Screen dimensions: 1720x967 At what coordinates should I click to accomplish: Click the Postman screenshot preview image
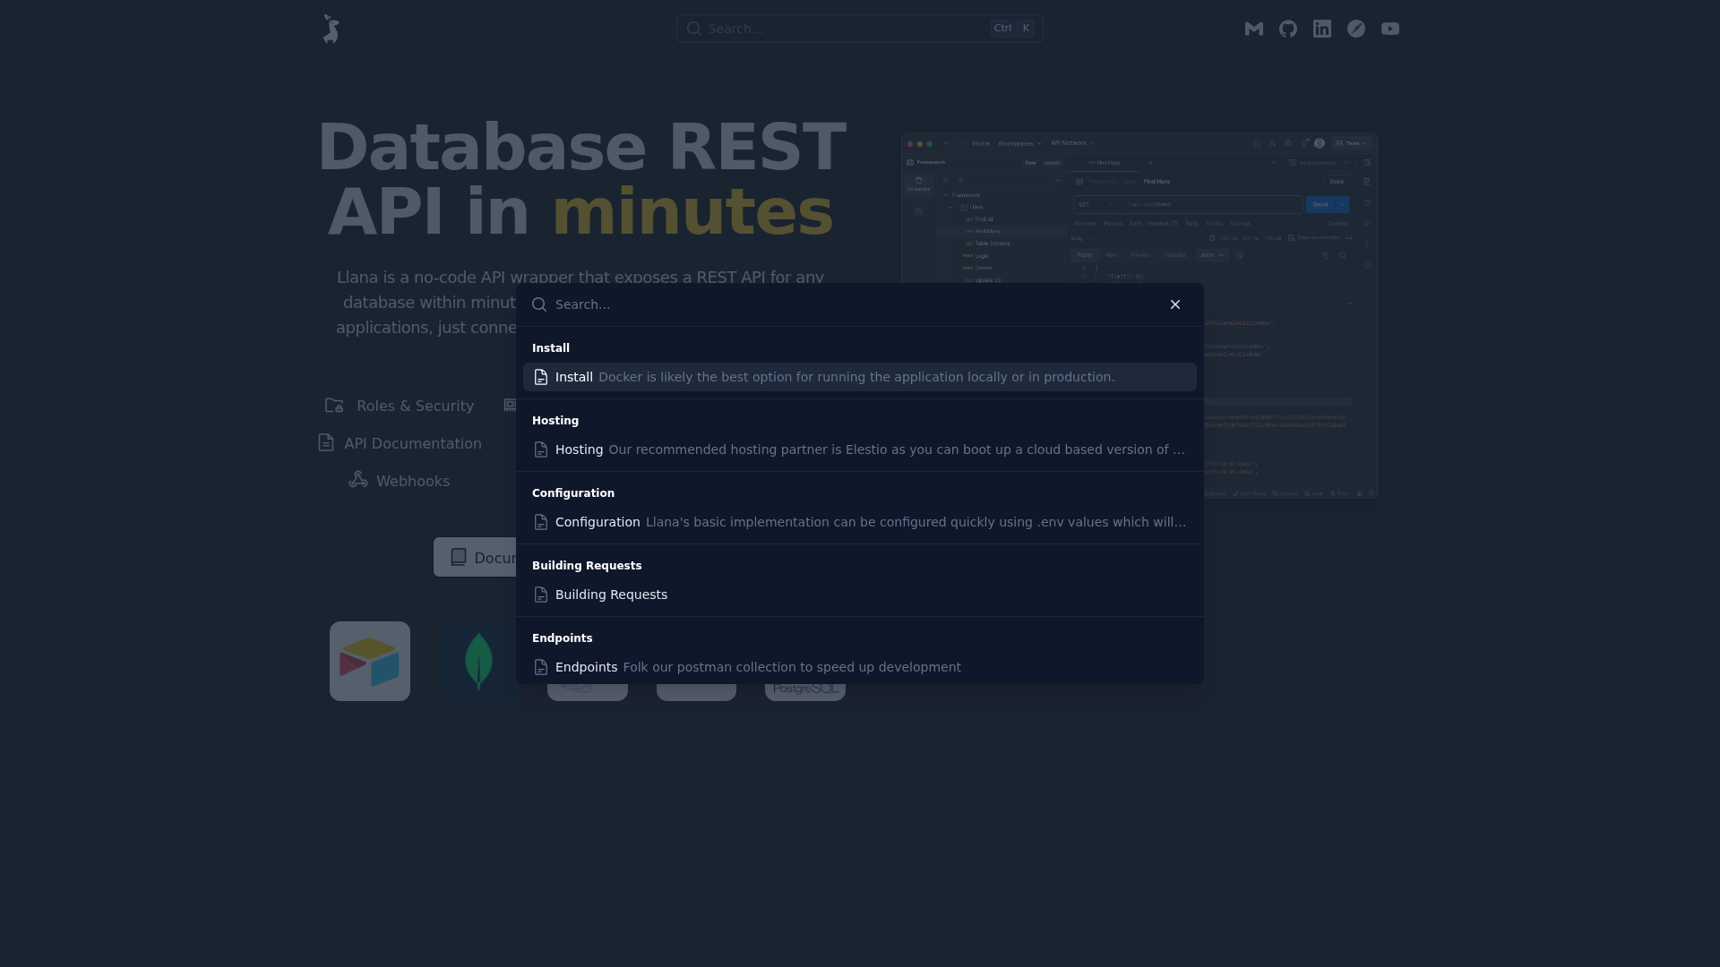tap(1139, 315)
